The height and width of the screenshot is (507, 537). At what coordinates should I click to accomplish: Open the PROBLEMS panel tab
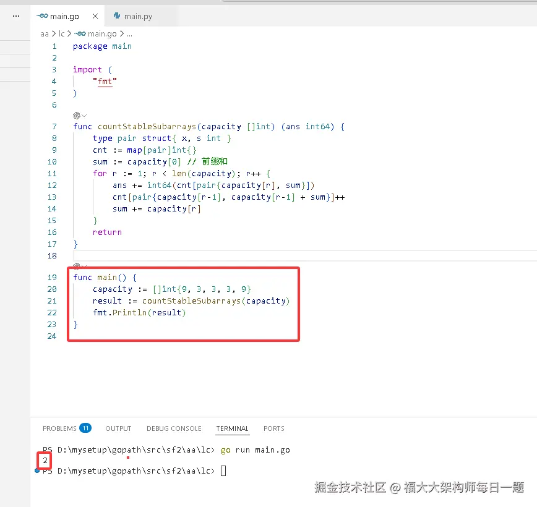59,428
